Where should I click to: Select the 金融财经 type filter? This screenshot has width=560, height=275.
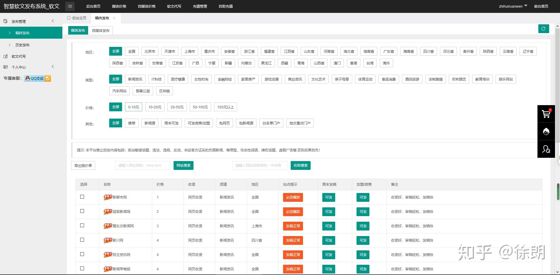pos(225,79)
